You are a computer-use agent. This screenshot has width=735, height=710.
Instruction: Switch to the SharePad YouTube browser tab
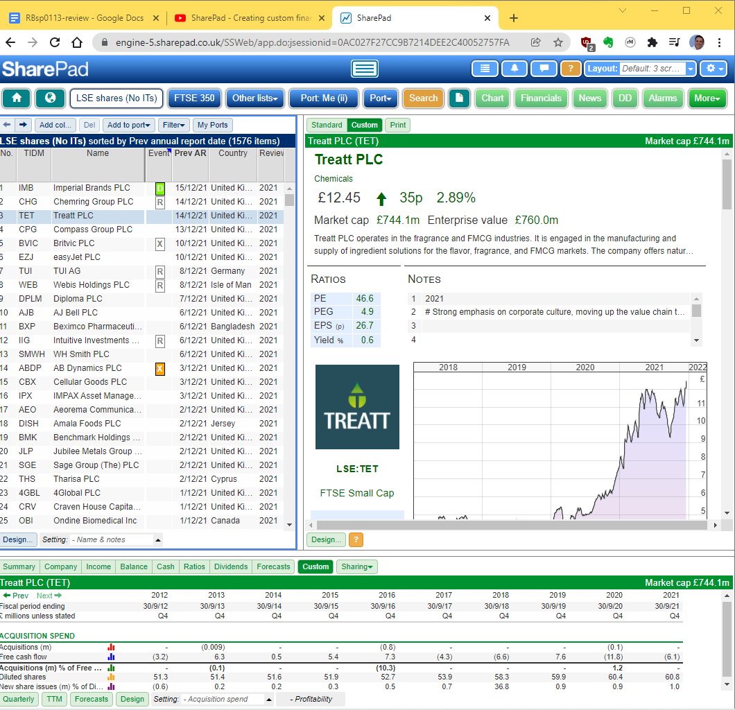[x=250, y=18]
